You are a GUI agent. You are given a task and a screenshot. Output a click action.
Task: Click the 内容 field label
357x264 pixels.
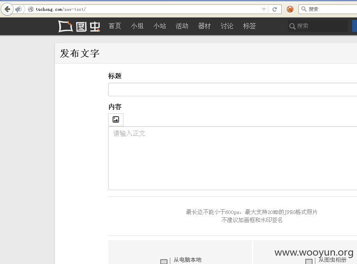pyautogui.click(x=115, y=107)
